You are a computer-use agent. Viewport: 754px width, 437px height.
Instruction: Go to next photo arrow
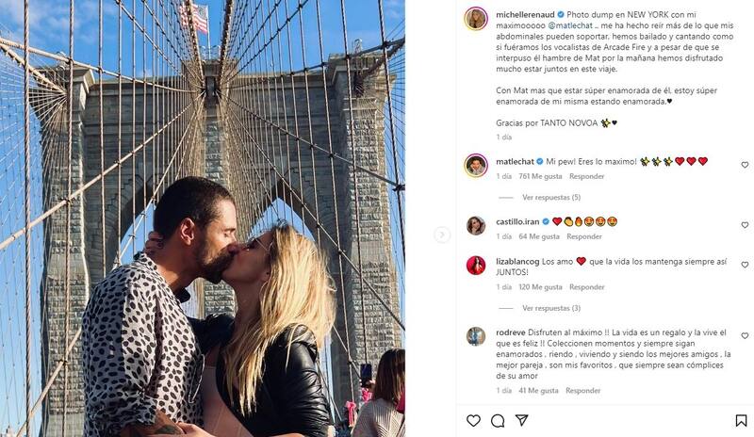pyautogui.click(x=442, y=235)
